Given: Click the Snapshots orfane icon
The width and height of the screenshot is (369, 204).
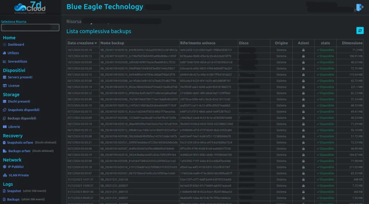Looking at the screenshot, I should (4, 142).
